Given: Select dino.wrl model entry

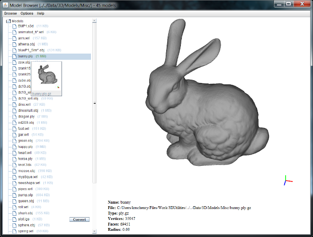Looking at the screenshot, I should [24, 104].
